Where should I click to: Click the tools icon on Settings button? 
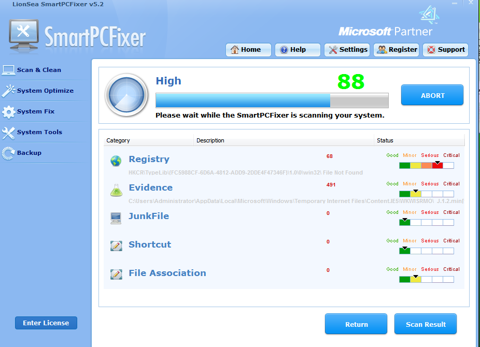click(x=333, y=50)
